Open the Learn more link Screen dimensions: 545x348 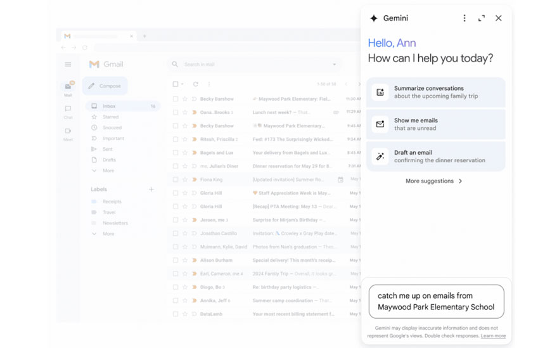tap(493, 336)
